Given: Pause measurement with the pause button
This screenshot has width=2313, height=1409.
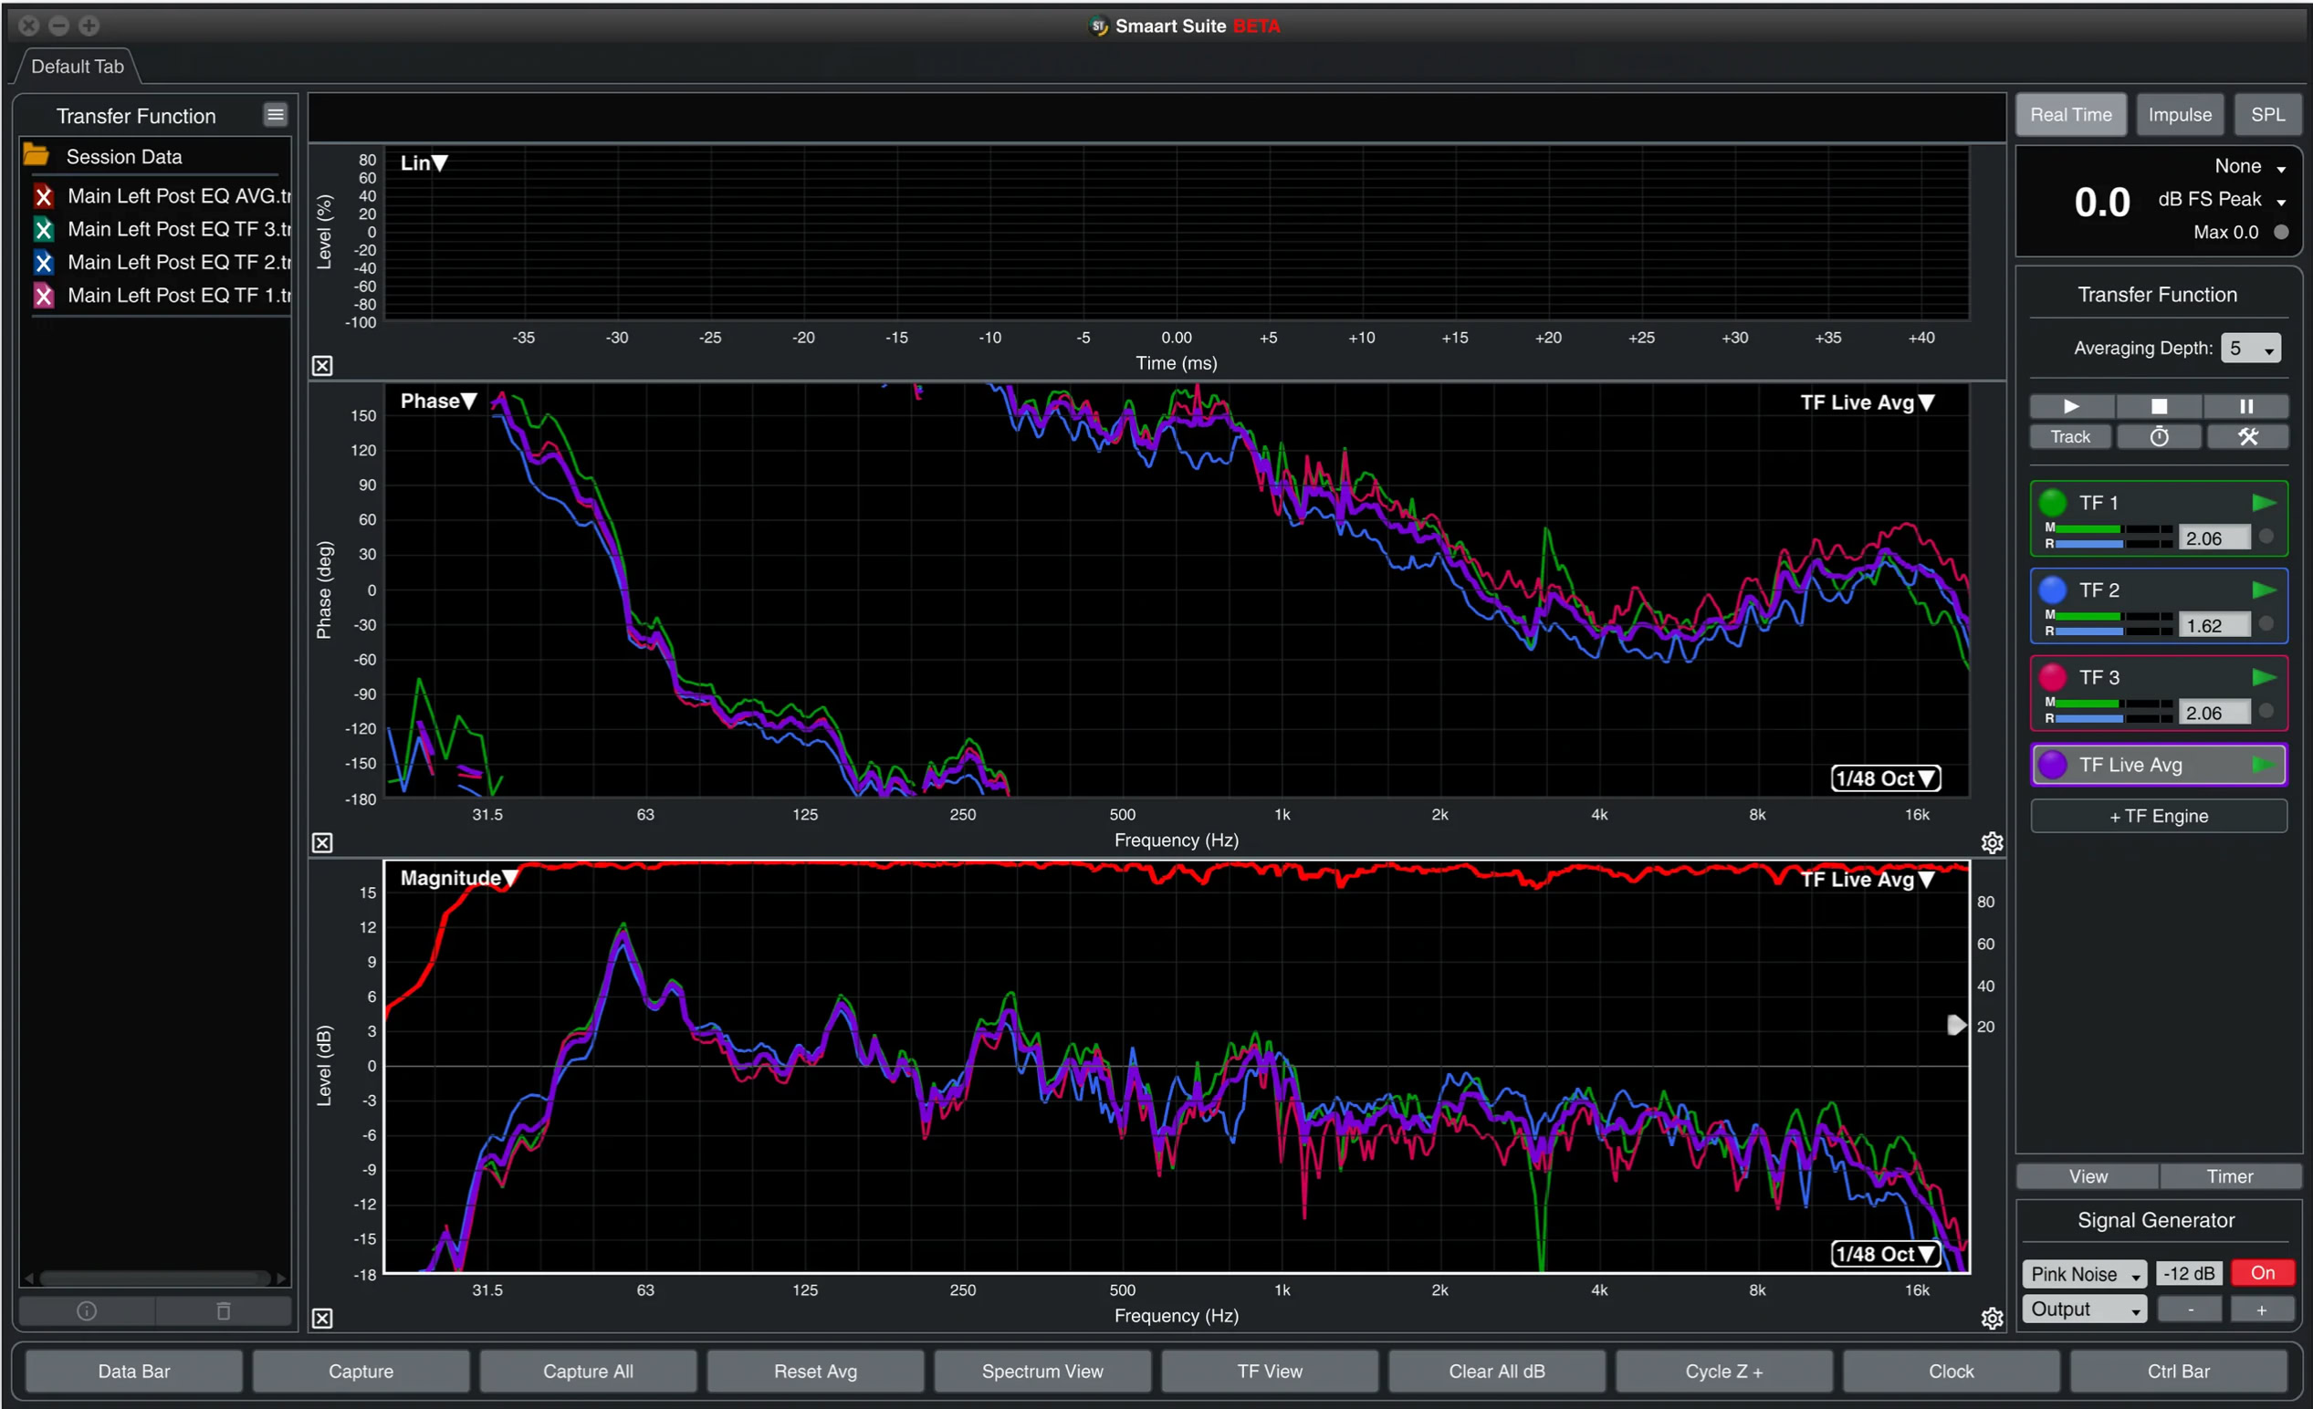Looking at the screenshot, I should click(2245, 406).
